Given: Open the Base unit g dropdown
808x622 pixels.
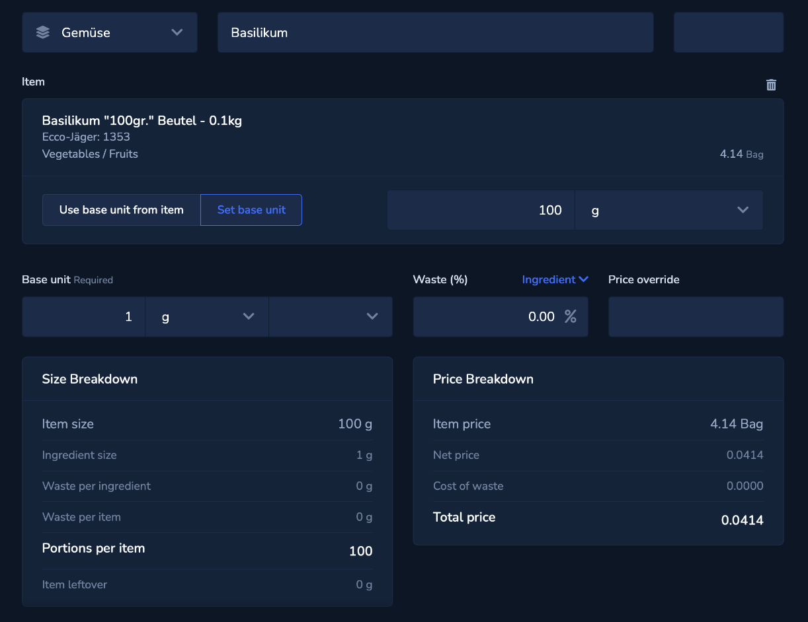Looking at the screenshot, I should point(207,316).
